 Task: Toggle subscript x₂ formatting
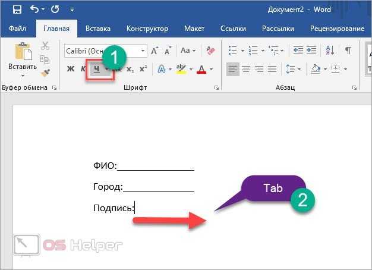[x=130, y=69]
